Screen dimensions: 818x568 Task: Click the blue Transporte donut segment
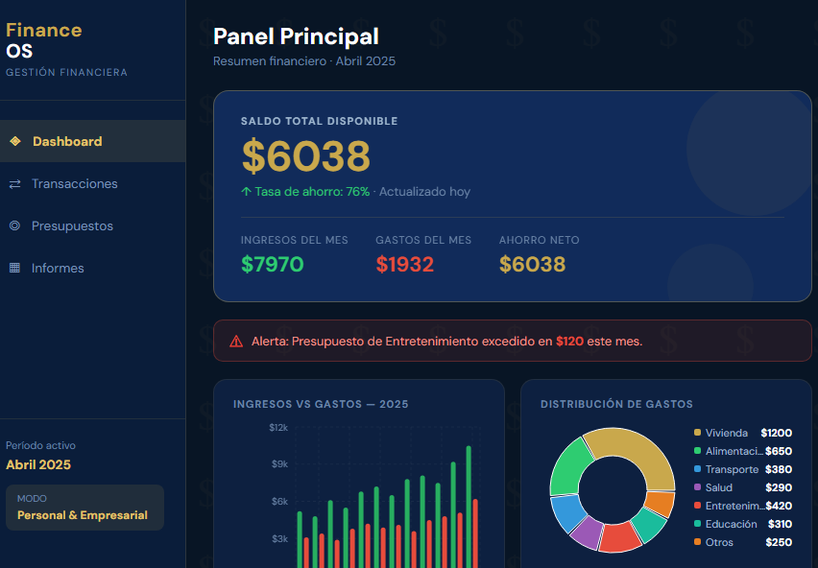[567, 512]
